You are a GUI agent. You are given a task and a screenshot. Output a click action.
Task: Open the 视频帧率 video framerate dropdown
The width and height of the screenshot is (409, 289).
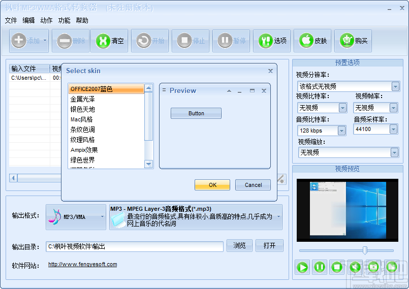tap(393, 108)
